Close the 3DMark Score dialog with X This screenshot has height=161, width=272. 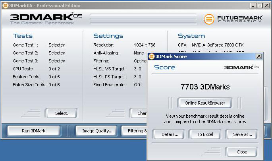click(x=259, y=56)
